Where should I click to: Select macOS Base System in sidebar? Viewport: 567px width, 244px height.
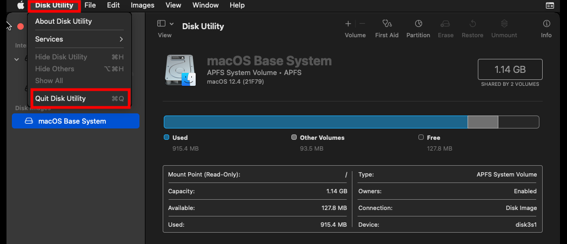pos(76,121)
